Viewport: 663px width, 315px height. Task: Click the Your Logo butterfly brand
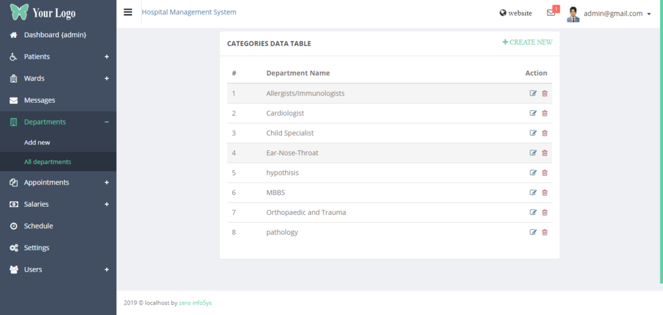[x=43, y=13]
